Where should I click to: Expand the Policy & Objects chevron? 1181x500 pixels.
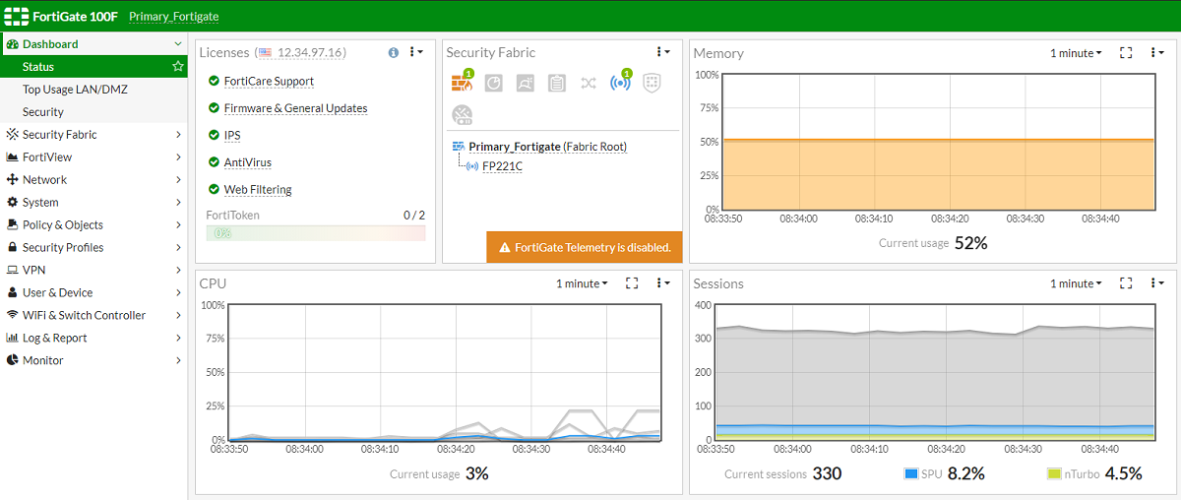click(x=178, y=225)
